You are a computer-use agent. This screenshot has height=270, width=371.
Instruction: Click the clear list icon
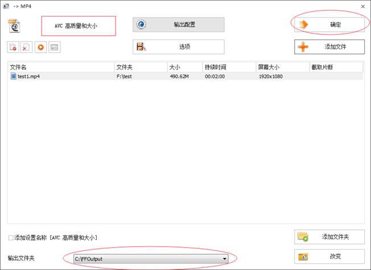[27, 47]
